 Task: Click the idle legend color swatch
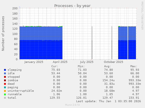click(5, 73)
